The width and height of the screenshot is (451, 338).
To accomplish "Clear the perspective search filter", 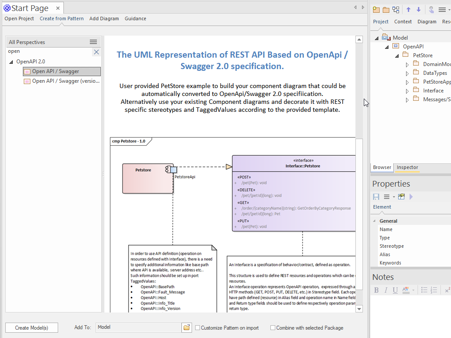I will (x=96, y=52).
